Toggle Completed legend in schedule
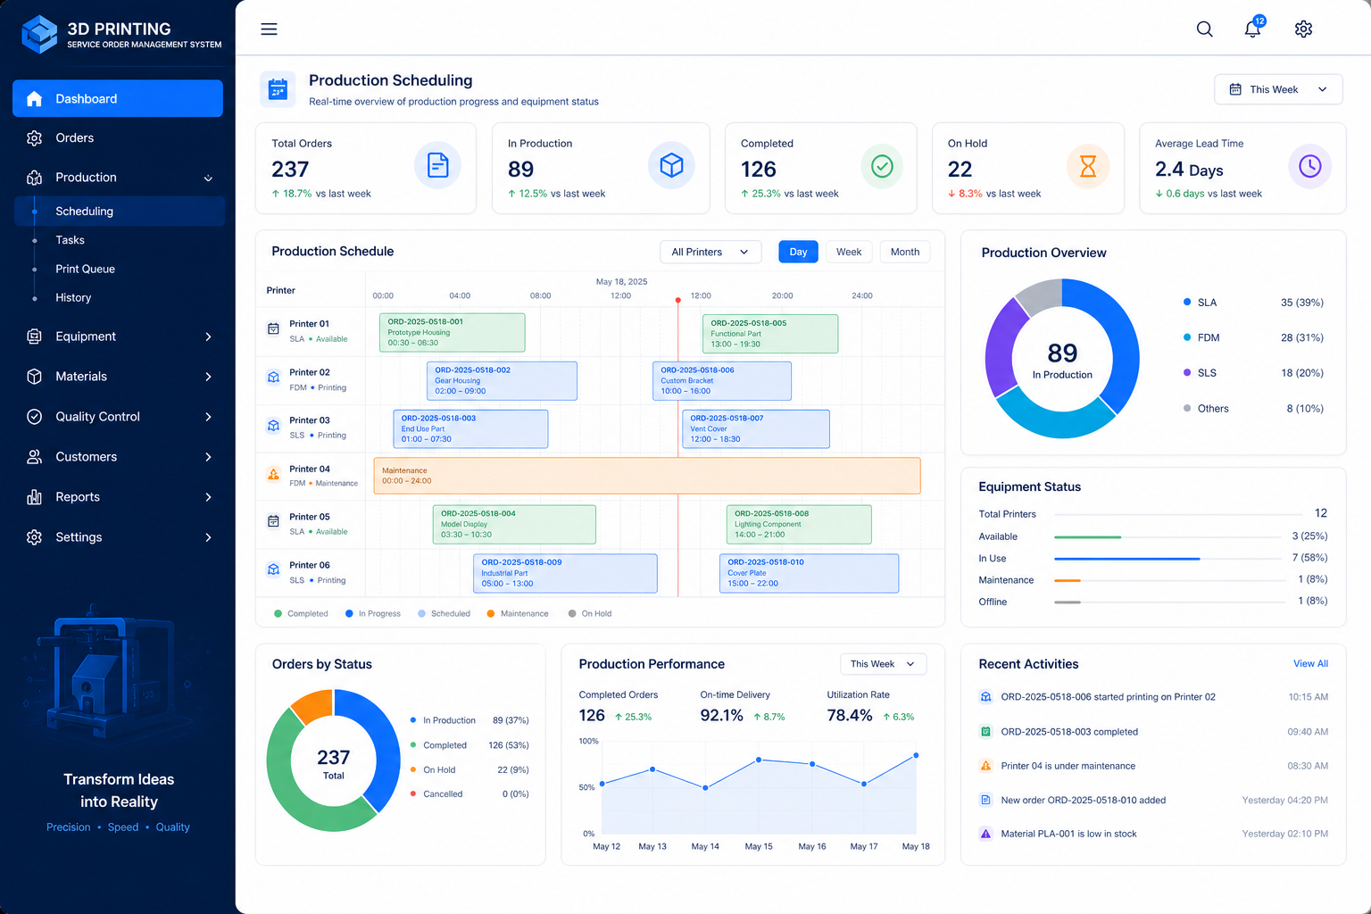The width and height of the screenshot is (1371, 914). coord(301,614)
